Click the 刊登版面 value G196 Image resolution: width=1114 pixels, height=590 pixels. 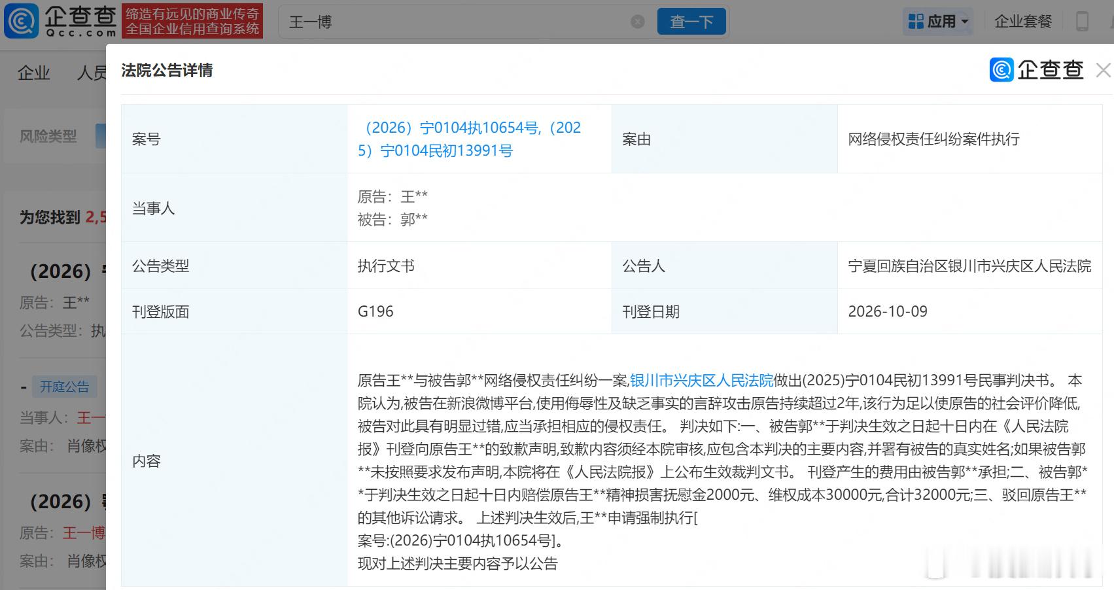(375, 311)
